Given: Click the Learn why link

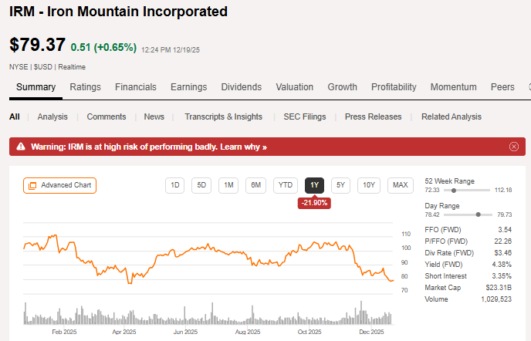Looking at the screenshot, I should click(243, 147).
